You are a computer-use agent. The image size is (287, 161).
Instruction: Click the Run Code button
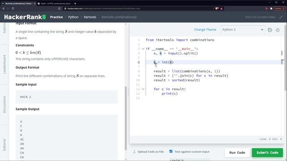[237, 153]
